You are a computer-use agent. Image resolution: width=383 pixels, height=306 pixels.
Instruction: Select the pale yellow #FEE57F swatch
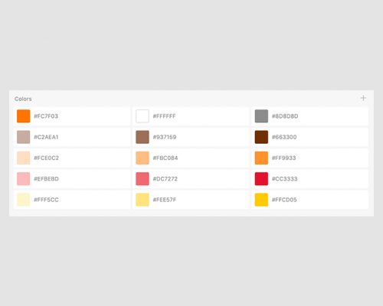(142, 200)
